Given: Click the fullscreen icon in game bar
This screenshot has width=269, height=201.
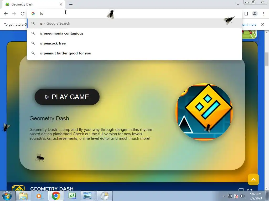Looking at the screenshot, I should pyautogui.click(x=250, y=189).
